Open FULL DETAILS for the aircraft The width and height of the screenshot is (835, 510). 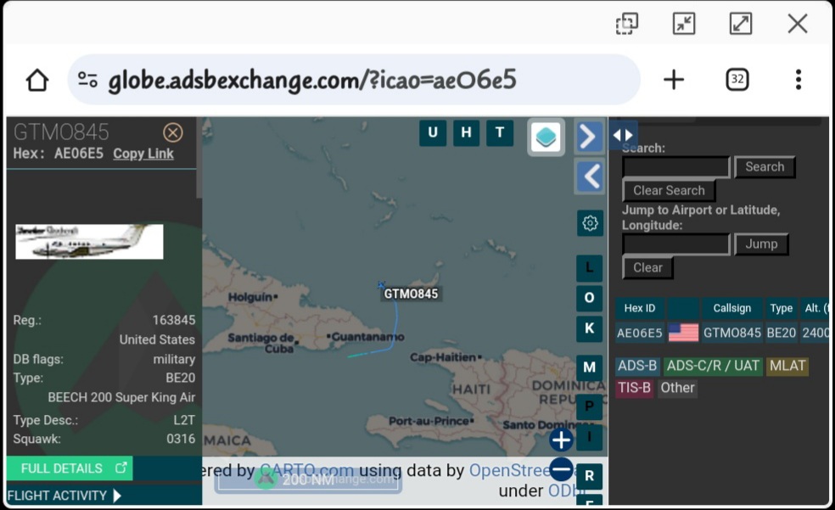tap(70, 468)
